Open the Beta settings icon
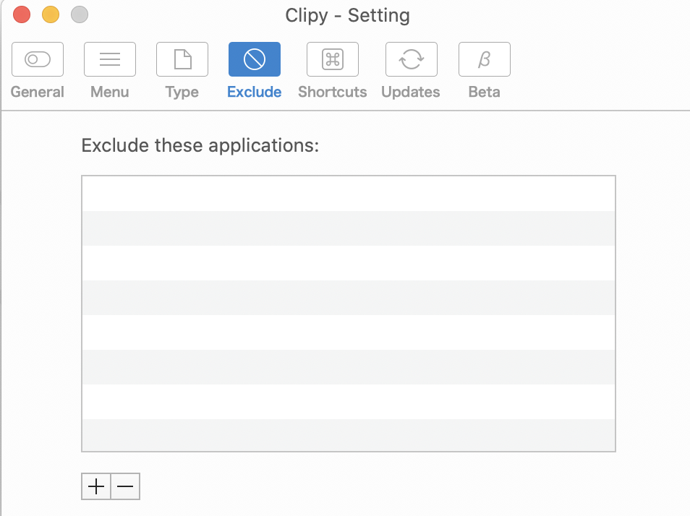This screenshot has width=690, height=516. [x=485, y=59]
